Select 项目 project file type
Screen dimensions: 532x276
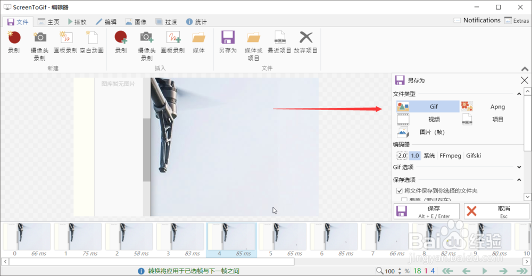pos(491,119)
